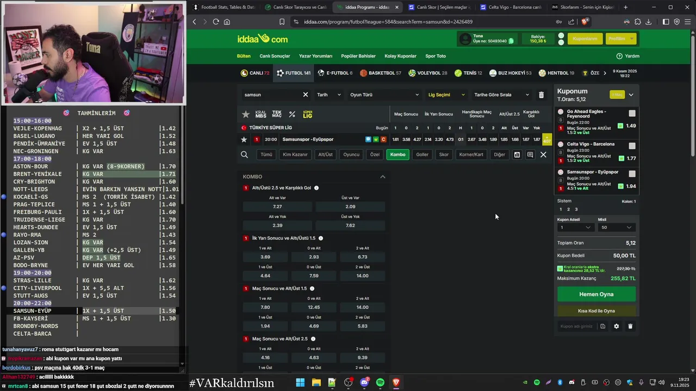The width and height of the screenshot is (696, 391).
Task: Select the Kombo market tab
Action: pyautogui.click(x=397, y=155)
